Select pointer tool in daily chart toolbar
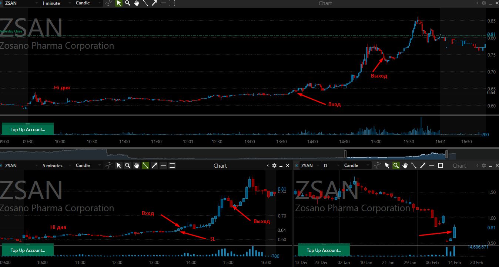The width and height of the screenshot is (499, 267). (387, 165)
